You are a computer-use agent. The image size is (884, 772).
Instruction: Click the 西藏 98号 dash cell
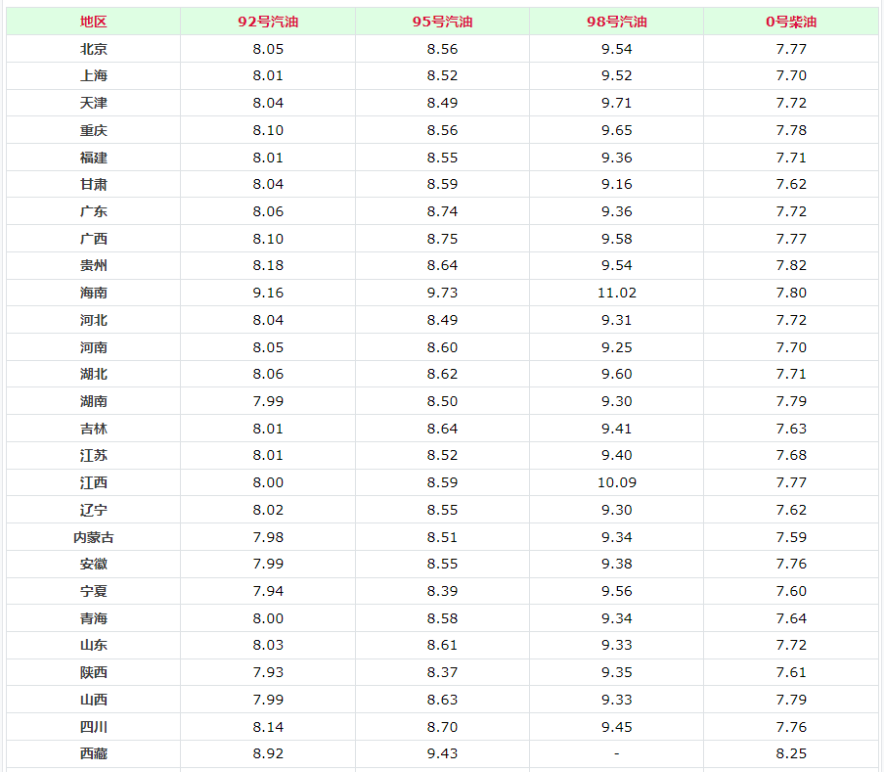[617, 753]
